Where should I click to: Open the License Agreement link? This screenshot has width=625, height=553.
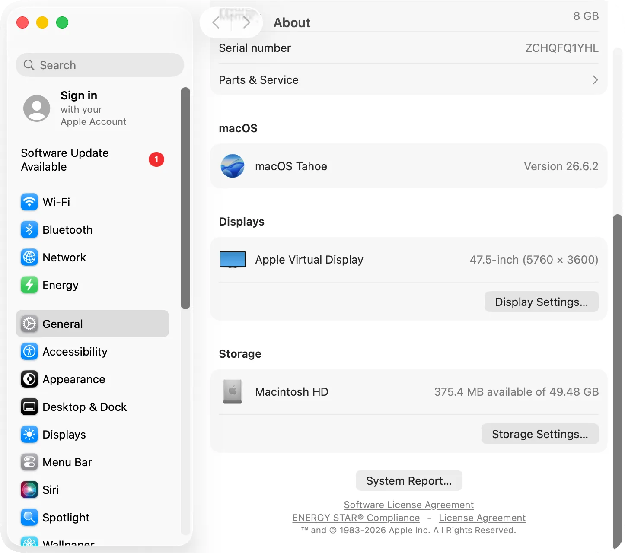(x=482, y=518)
